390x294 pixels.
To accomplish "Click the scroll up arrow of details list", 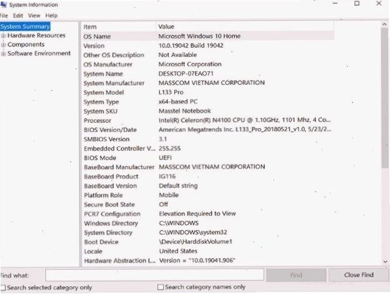I will (385, 24).
